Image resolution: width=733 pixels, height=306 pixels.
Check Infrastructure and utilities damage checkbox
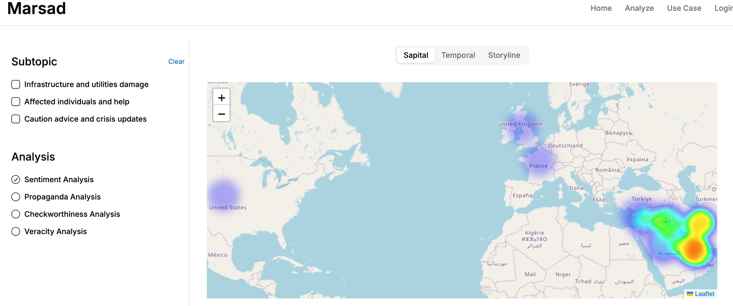(x=16, y=84)
